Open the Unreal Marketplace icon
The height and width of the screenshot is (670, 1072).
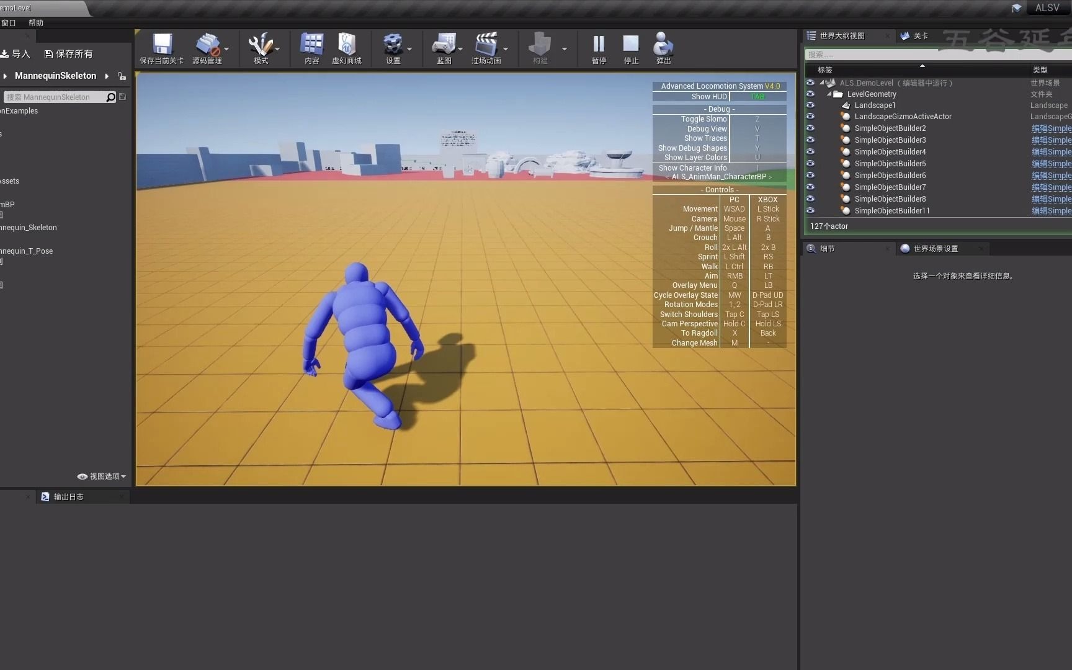tap(346, 44)
